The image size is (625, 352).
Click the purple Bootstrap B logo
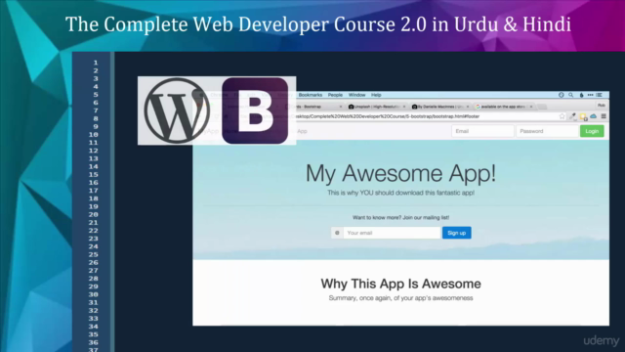[x=255, y=110]
